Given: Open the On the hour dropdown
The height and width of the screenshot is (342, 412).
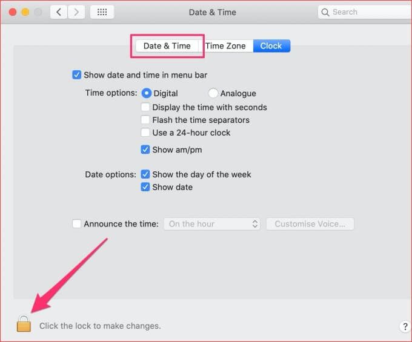Looking at the screenshot, I should coord(212,224).
